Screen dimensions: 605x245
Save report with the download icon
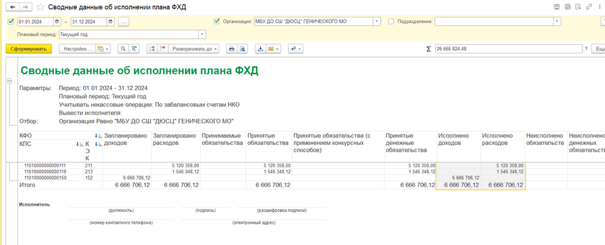tap(260, 49)
